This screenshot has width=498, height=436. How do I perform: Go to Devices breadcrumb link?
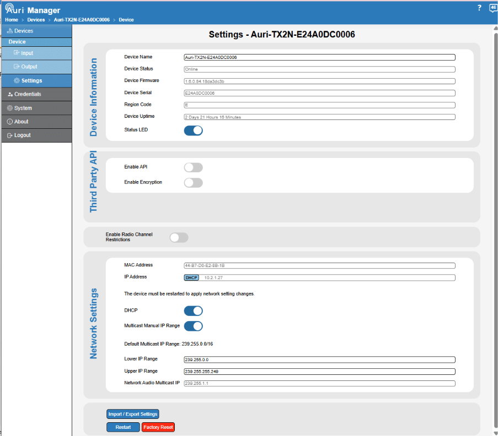(x=36, y=20)
